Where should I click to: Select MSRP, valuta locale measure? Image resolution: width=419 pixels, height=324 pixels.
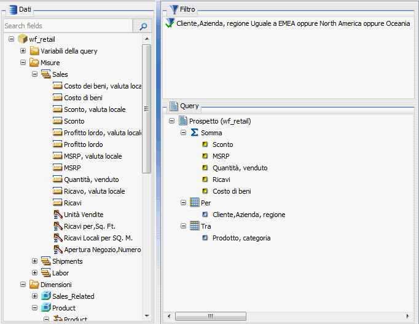click(x=93, y=156)
